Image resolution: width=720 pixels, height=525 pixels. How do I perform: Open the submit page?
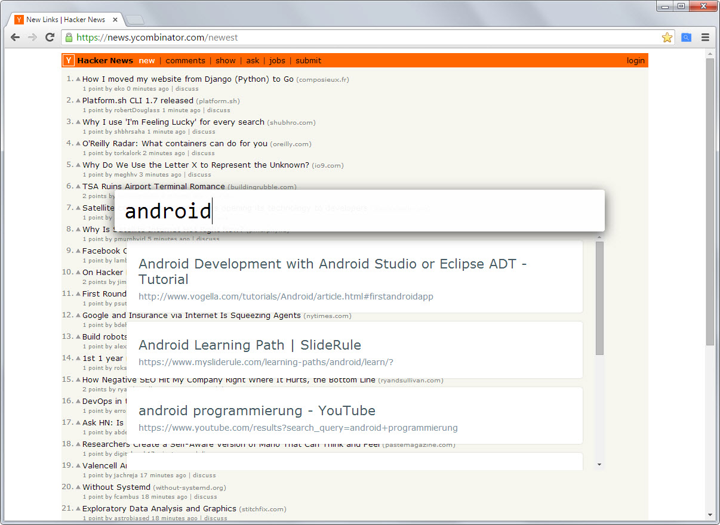click(308, 60)
